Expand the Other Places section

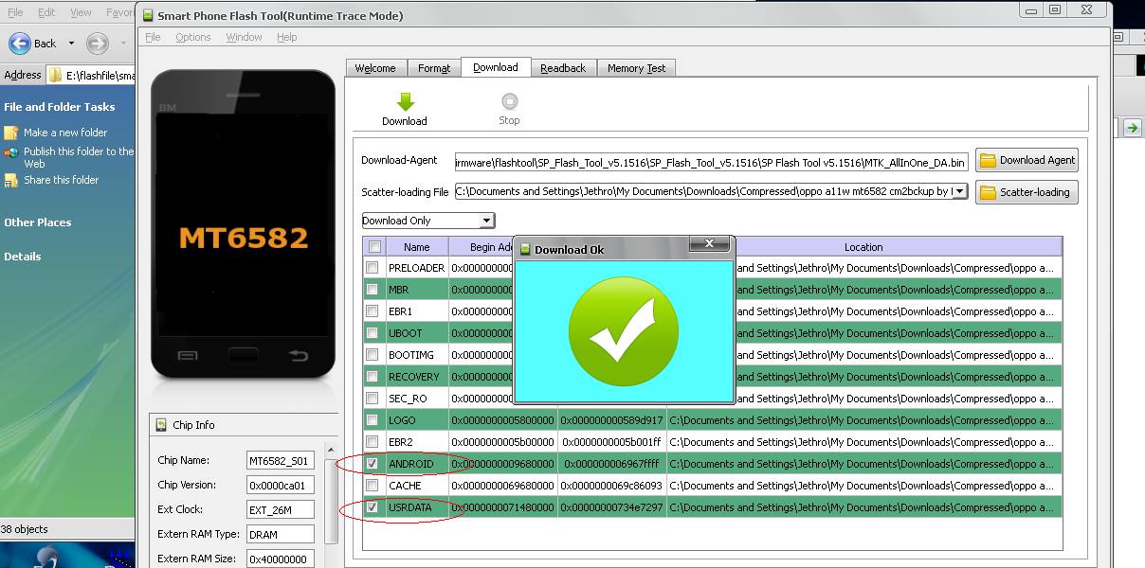pos(38,222)
